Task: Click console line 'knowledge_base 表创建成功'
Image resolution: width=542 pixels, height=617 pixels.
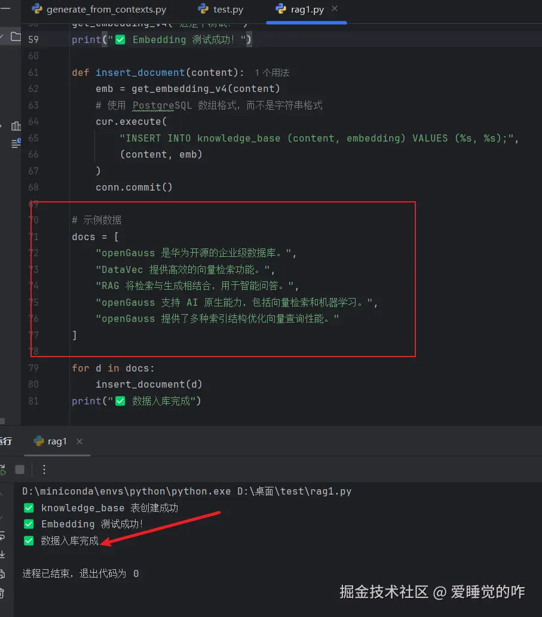Action: coord(101,508)
